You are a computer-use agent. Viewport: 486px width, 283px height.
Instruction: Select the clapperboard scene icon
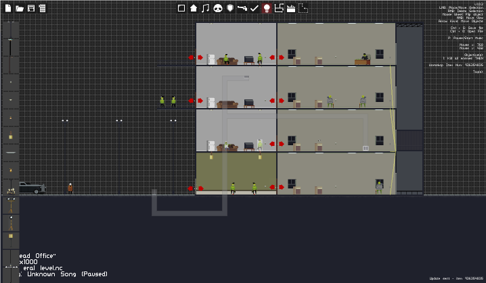pos(291,8)
